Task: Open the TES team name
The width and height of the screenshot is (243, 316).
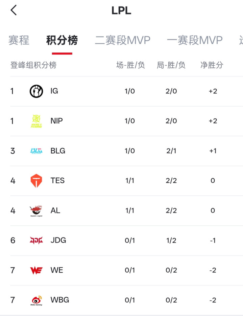Action: point(57,181)
